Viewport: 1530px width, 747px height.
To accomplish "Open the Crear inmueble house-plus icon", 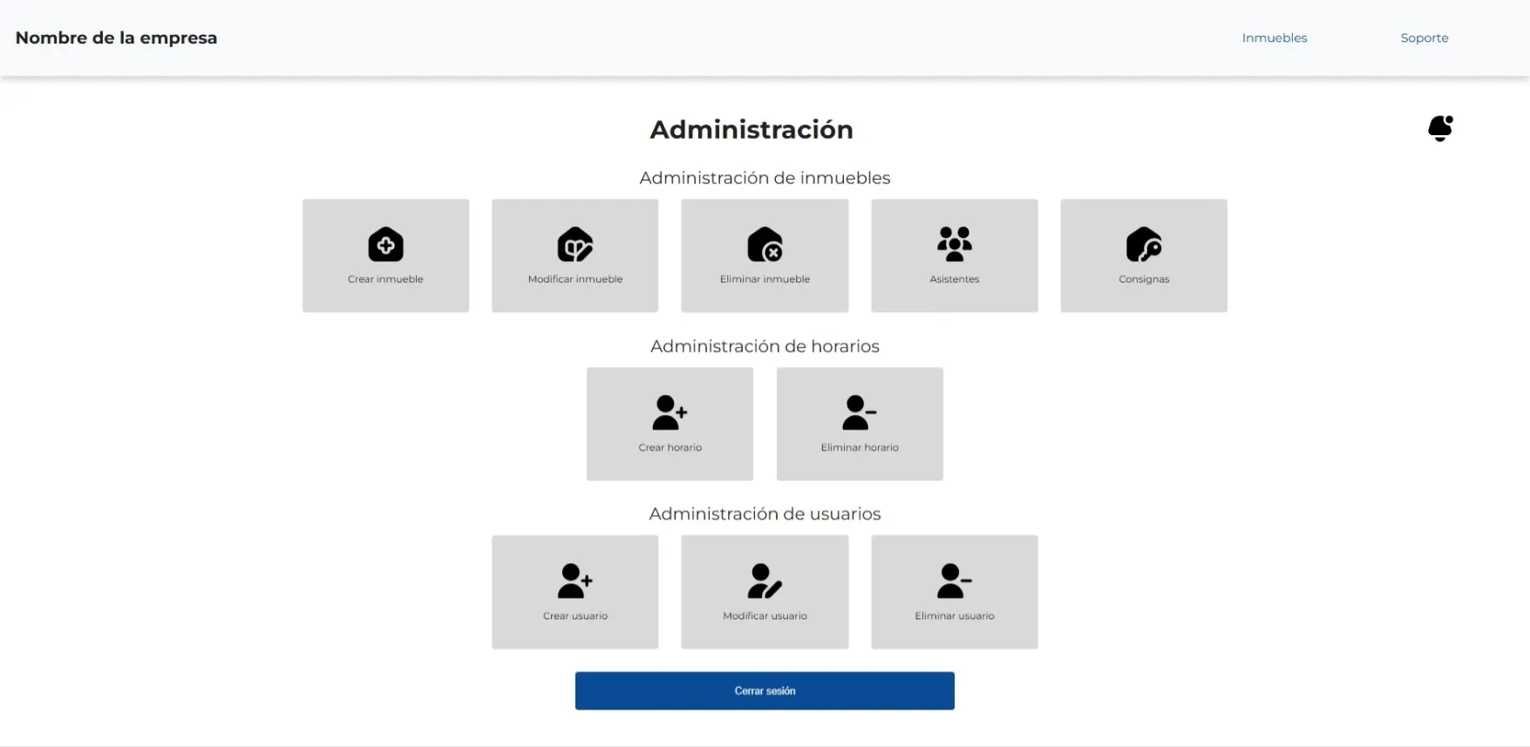I will (385, 245).
